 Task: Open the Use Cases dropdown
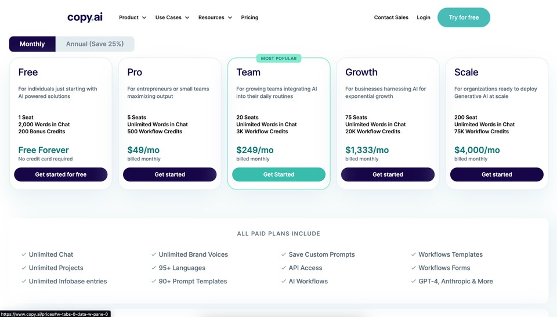pyautogui.click(x=172, y=17)
